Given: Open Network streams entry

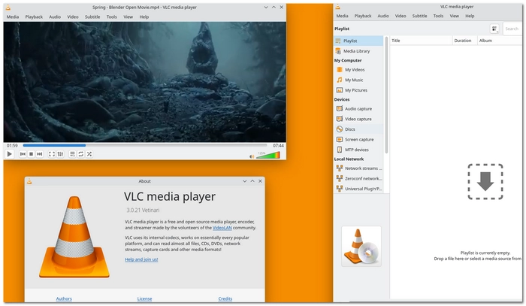Looking at the screenshot, I should coord(358,168).
